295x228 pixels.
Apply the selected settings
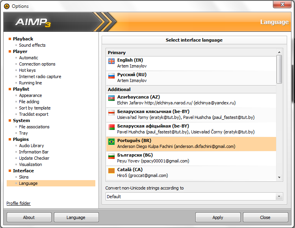pos(218,217)
